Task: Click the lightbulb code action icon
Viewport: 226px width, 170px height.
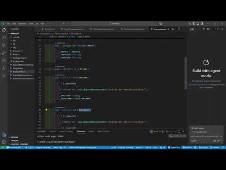Action: tap(46, 110)
